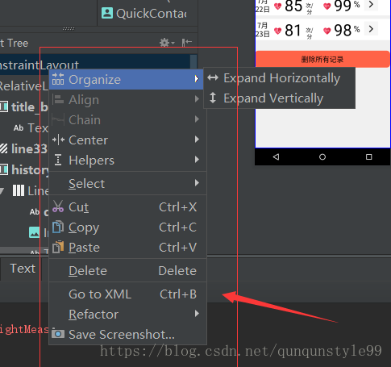Click the 81 heart rate value
Screen dimensions: 391x367
pyautogui.click(x=293, y=30)
